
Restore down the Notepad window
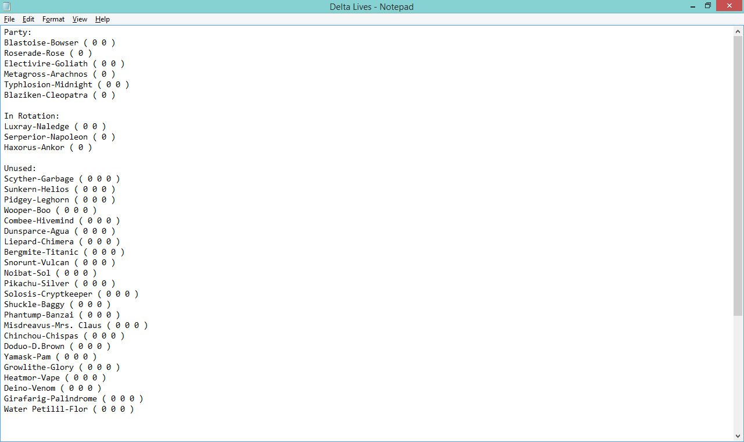coord(707,6)
